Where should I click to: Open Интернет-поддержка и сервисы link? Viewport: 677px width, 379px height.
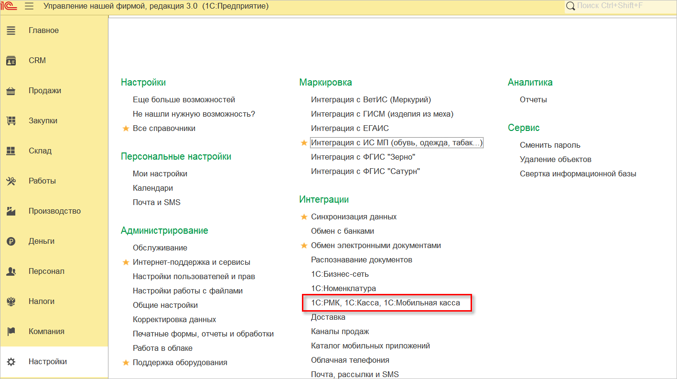click(x=192, y=262)
